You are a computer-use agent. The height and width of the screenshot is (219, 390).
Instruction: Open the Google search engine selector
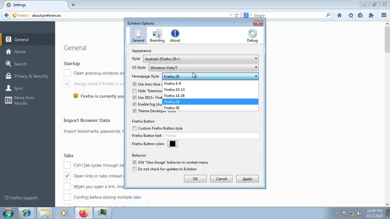tap(247, 15)
